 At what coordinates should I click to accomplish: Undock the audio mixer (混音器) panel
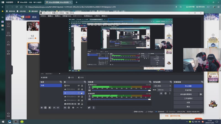[150, 82]
